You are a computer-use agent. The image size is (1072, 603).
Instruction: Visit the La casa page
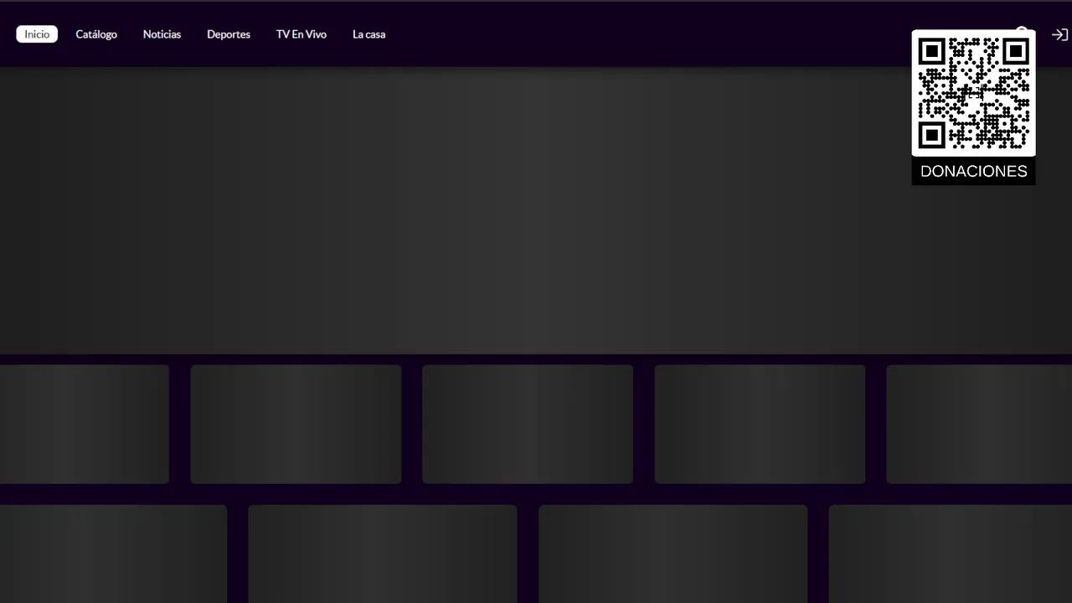coord(368,34)
